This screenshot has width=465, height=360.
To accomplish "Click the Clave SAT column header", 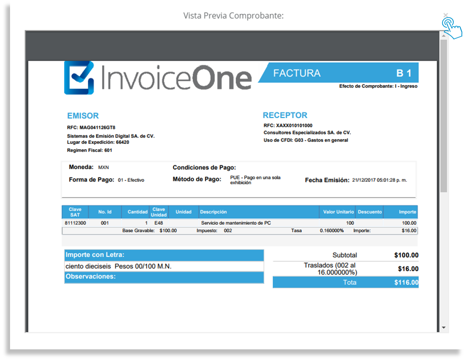I will [x=75, y=212].
